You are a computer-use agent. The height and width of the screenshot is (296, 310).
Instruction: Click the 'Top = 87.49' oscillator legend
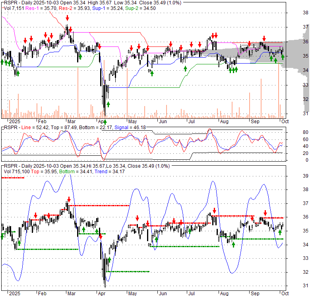click(64, 128)
